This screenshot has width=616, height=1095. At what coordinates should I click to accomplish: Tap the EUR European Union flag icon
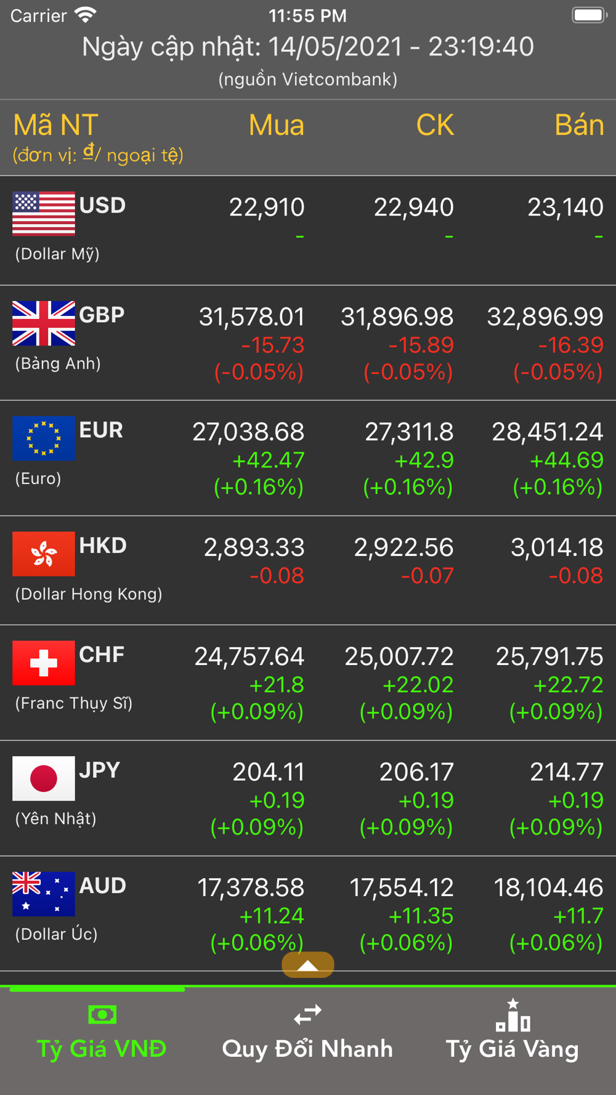pos(44,438)
